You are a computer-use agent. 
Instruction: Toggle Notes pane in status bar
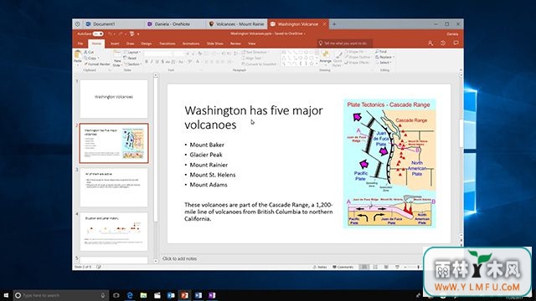click(320, 267)
